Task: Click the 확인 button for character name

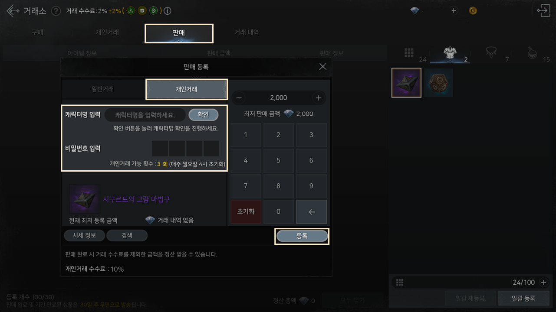Action: (x=203, y=115)
